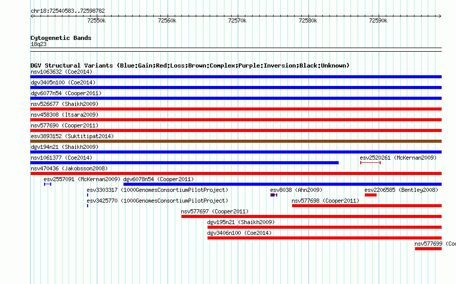Select nsv577690 (Cooper2011) label
This screenshot has width=456, height=284.
(65, 125)
